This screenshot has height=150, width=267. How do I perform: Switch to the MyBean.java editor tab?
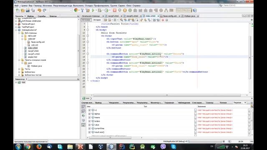click(x=190, y=16)
